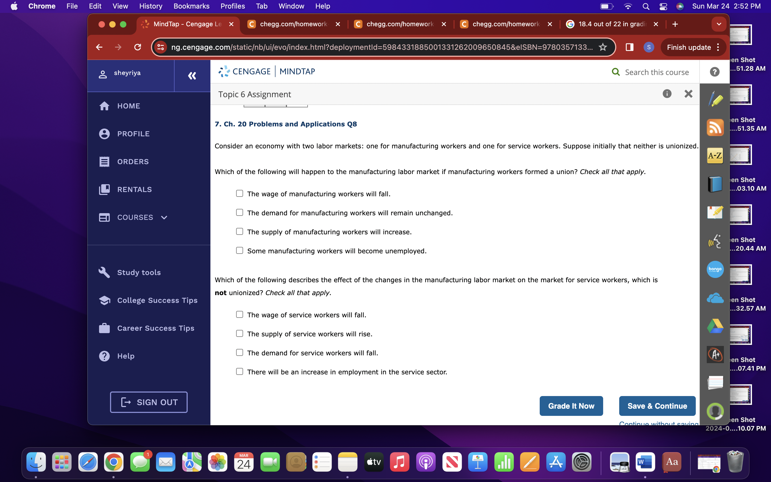Viewport: 771px width, 482px height.
Task: Open the A-Z glossary tool
Action: [715, 156]
